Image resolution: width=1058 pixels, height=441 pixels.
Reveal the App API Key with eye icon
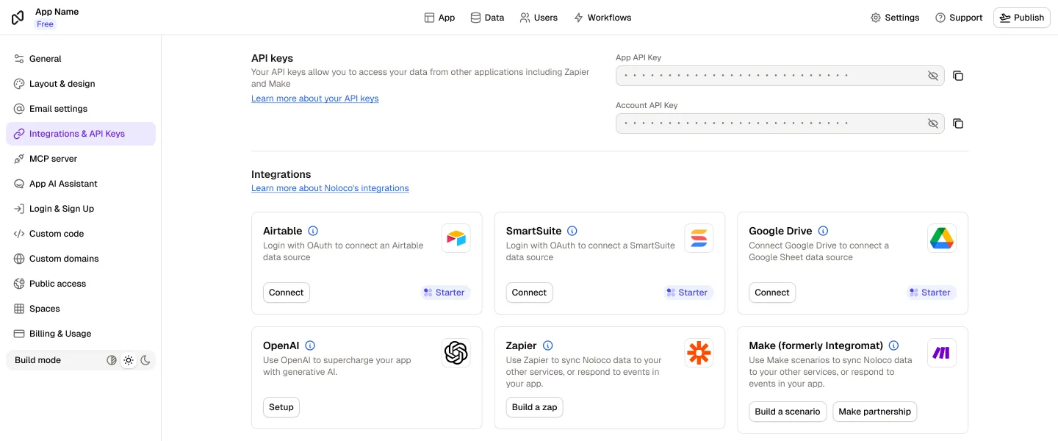(933, 76)
